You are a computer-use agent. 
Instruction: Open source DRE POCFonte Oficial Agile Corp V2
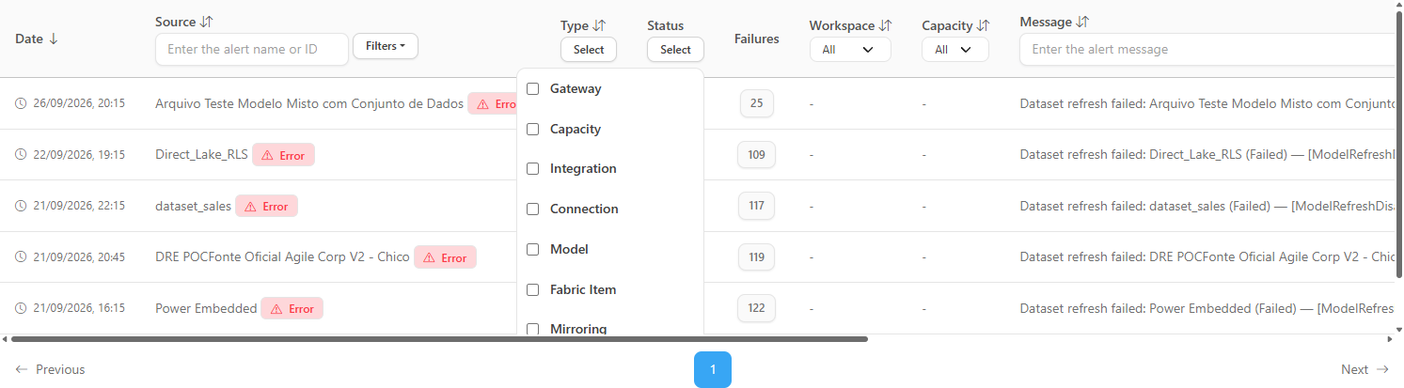point(282,256)
